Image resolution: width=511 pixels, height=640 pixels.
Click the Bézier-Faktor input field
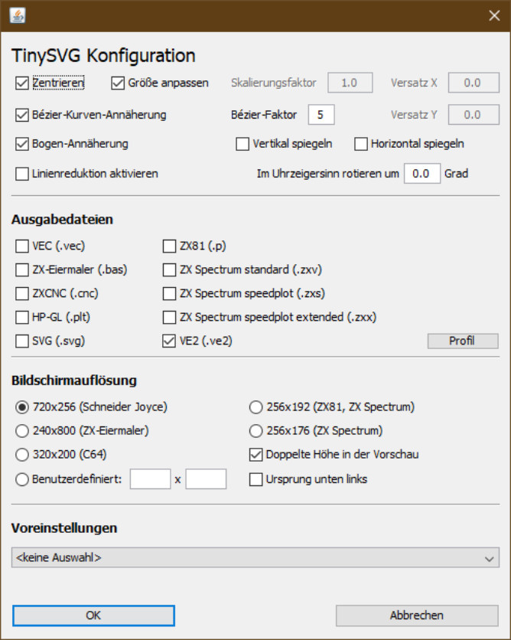[x=321, y=116]
